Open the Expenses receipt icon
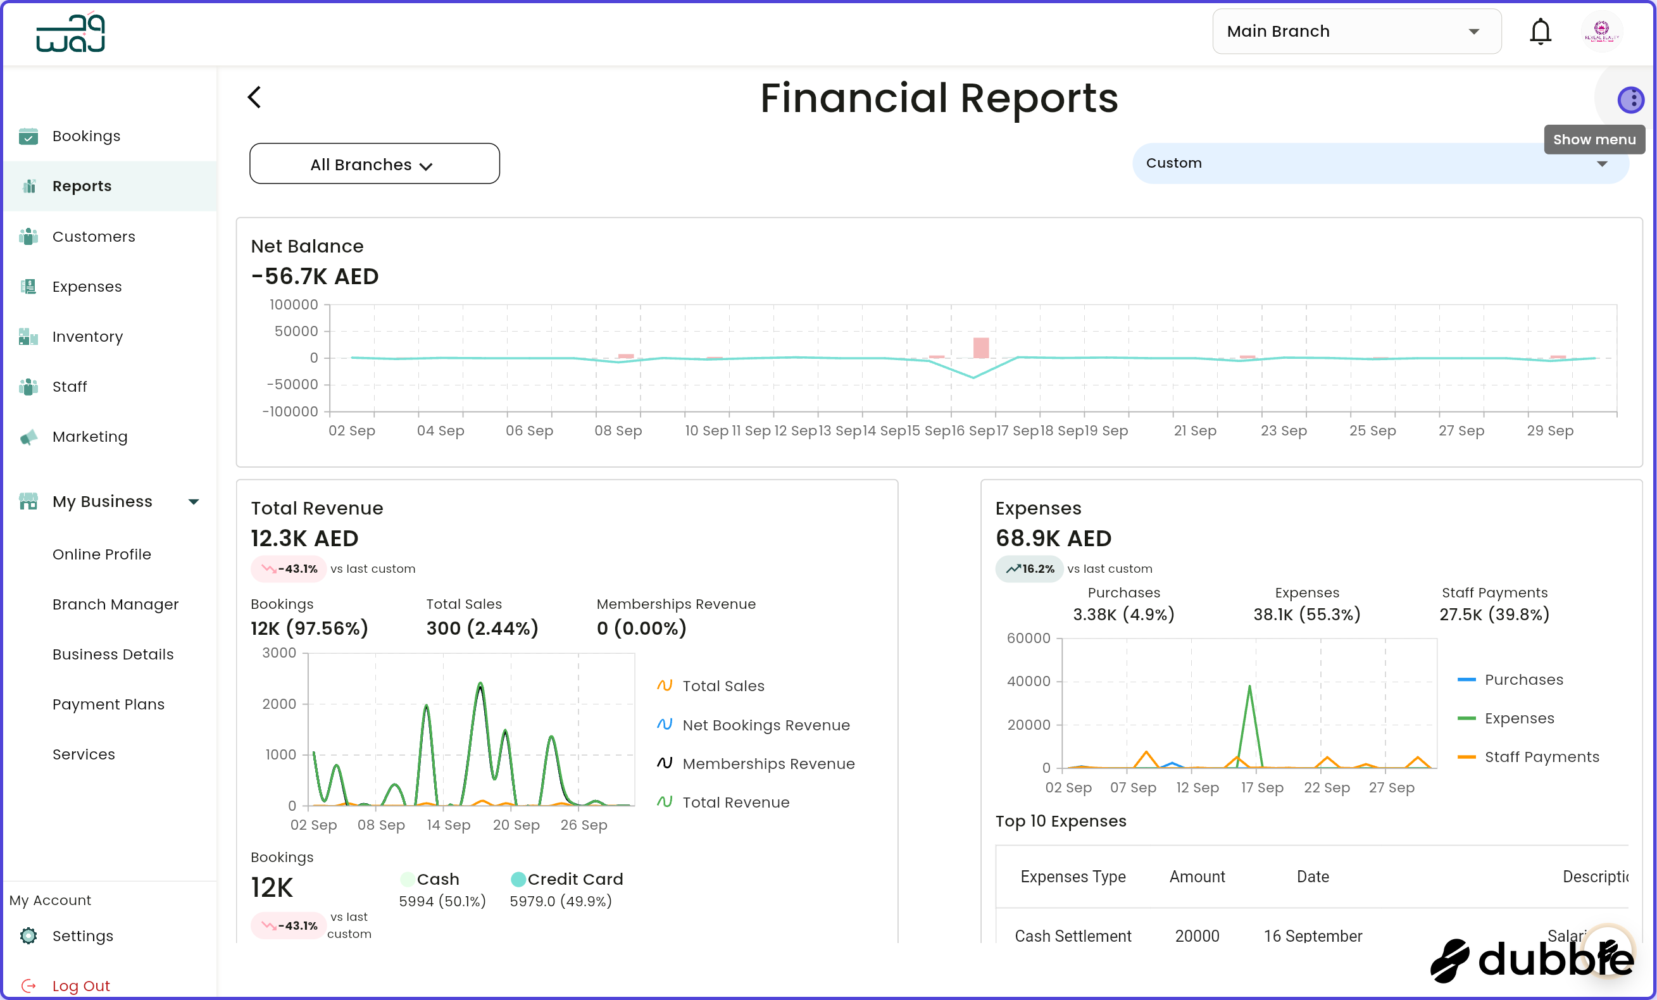1657x1000 pixels. coord(28,287)
